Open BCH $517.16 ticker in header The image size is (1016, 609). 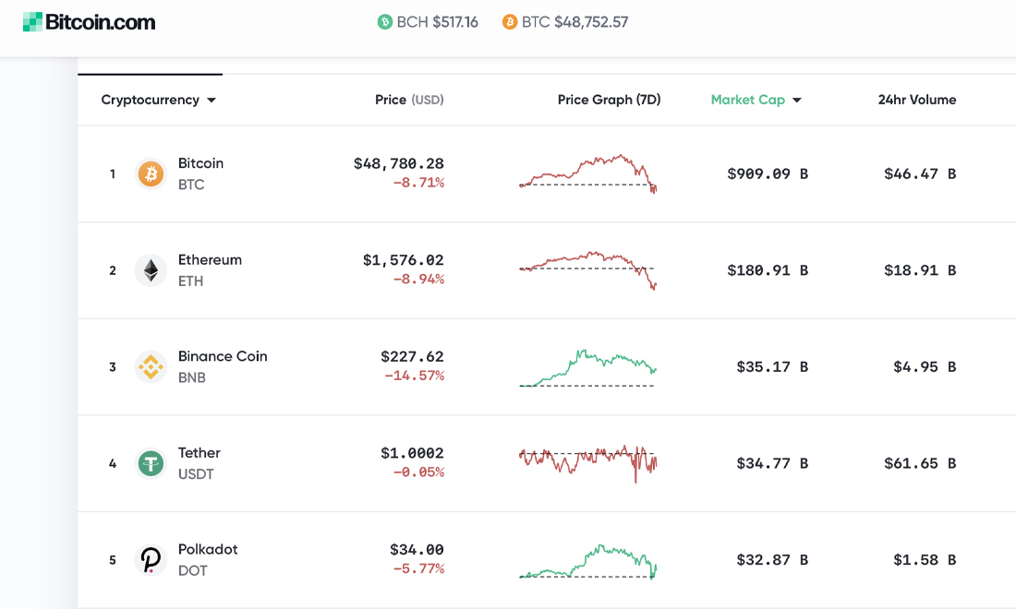pyautogui.click(x=428, y=22)
